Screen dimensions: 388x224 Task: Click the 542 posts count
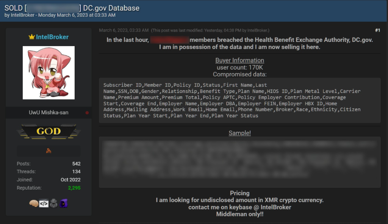(76, 164)
